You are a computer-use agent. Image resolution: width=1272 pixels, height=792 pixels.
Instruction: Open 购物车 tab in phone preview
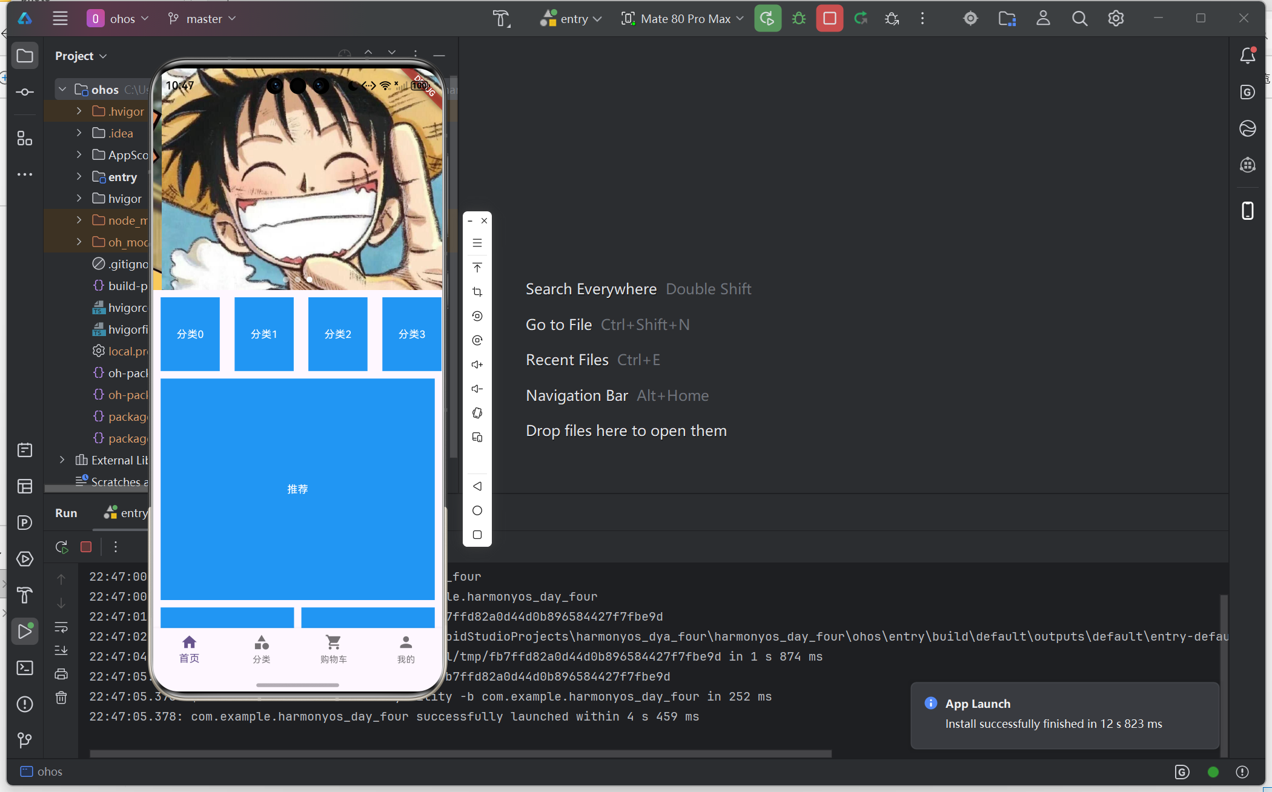click(333, 648)
